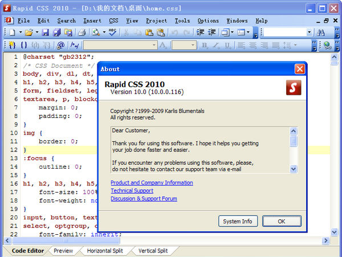Print the document via printer icon
This screenshot has height=257, width=342.
click(x=82, y=32)
